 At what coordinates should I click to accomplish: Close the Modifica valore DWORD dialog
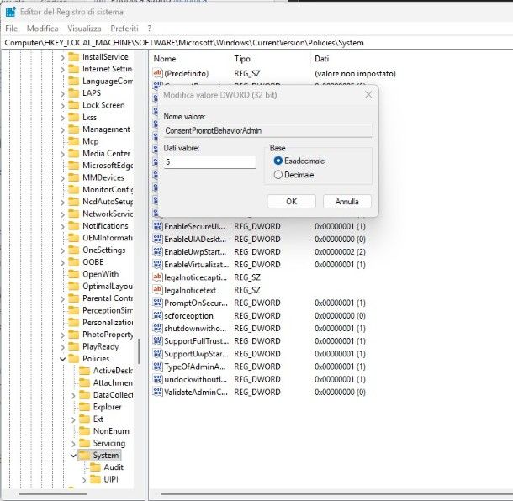point(368,95)
